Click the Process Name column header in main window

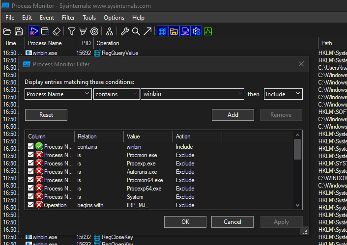coord(49,43)
